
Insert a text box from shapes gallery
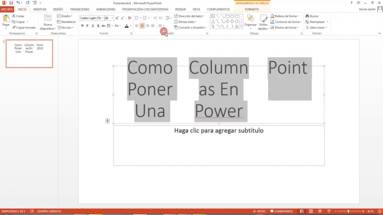(213, 16)
